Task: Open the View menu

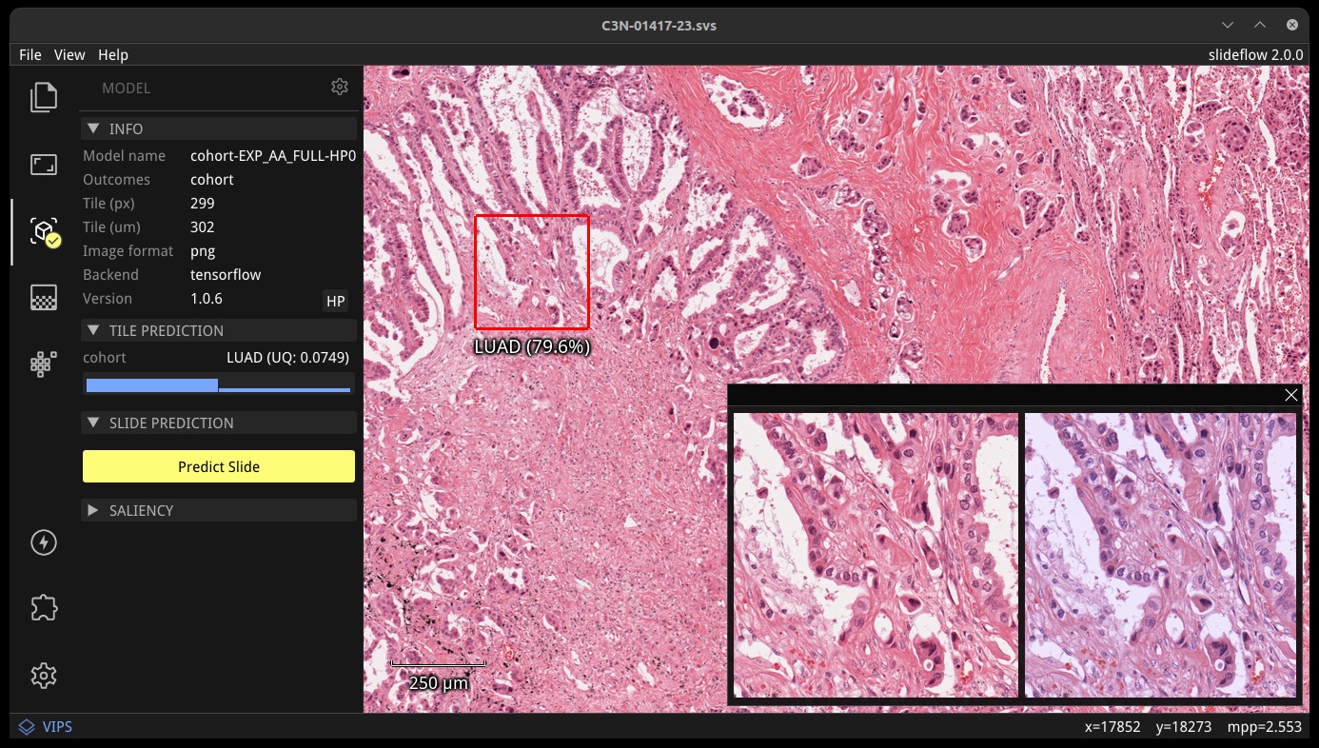Action: [x=69, y=55]
